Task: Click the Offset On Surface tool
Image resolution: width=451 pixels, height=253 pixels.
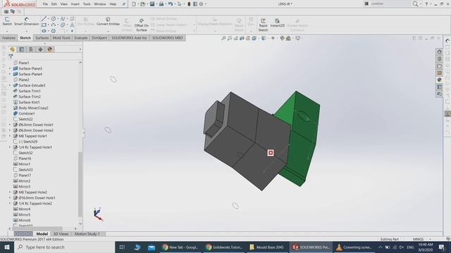Action: 141,25
